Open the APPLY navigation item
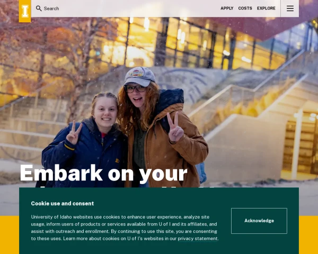Screen dimensions: 318x254 (227, 8)
